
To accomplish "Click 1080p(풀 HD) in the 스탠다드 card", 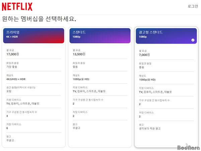I will [81, 79].
